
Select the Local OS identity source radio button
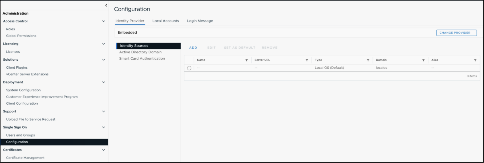point(189,68)
